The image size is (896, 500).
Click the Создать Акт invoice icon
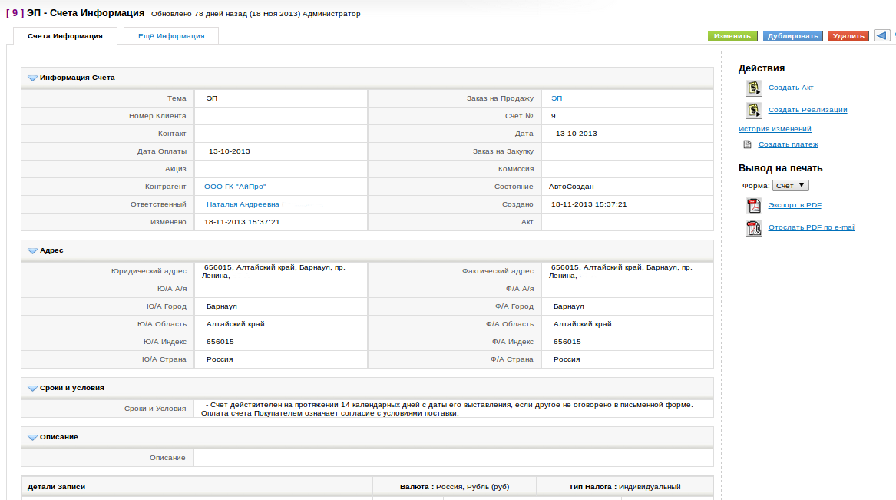tap(754, 88)
